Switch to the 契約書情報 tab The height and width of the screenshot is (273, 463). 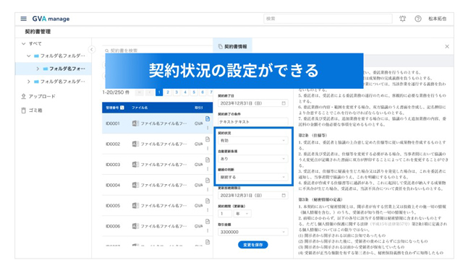coord(232,46)
